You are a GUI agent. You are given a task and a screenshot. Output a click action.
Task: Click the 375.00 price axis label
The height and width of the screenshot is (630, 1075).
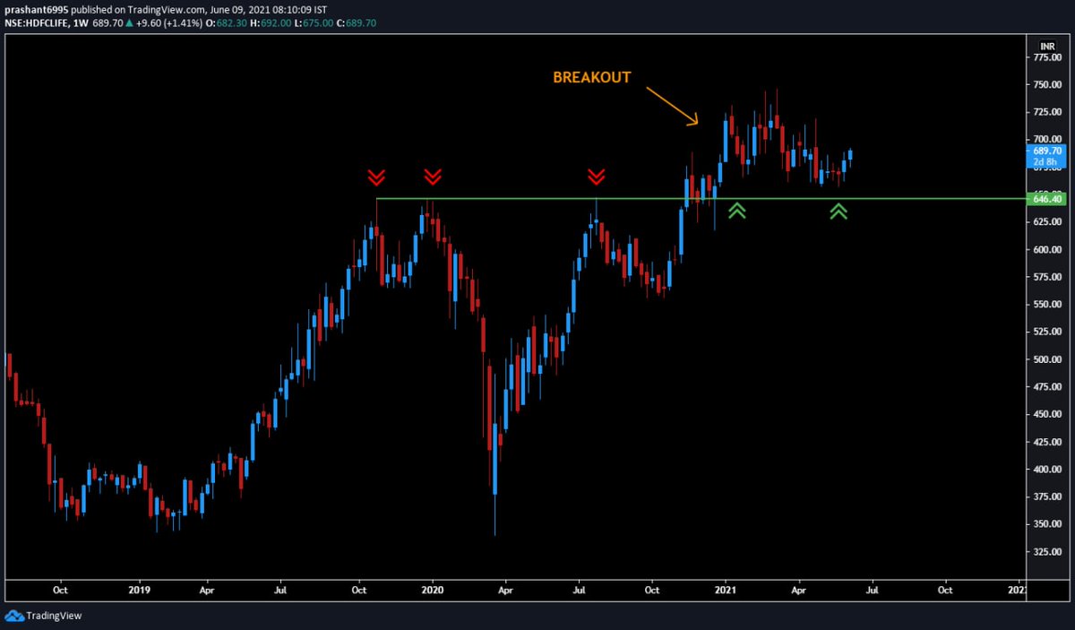(1047, 497)
